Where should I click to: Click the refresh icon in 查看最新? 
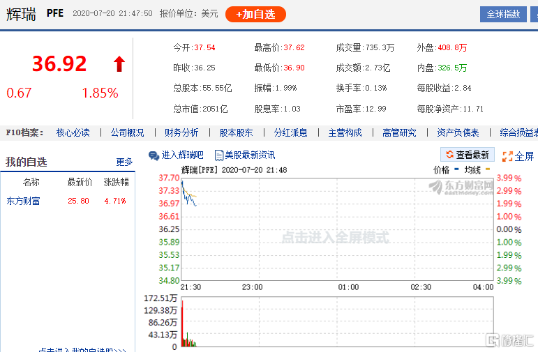(x=449, y=155)
